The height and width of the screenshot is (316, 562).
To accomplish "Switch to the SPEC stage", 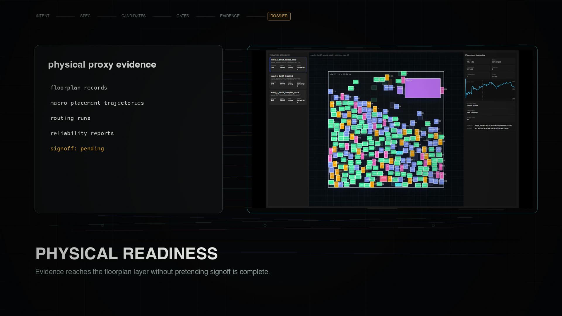I will click(x=85, y=16).
